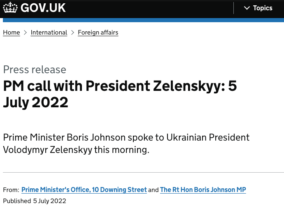Image resolution: width=284 pixels, height=208 pixels.
Task: Open The Rt Hon Boris Johnson MP link
Action: pyautogui.click(x=203, y=190)
